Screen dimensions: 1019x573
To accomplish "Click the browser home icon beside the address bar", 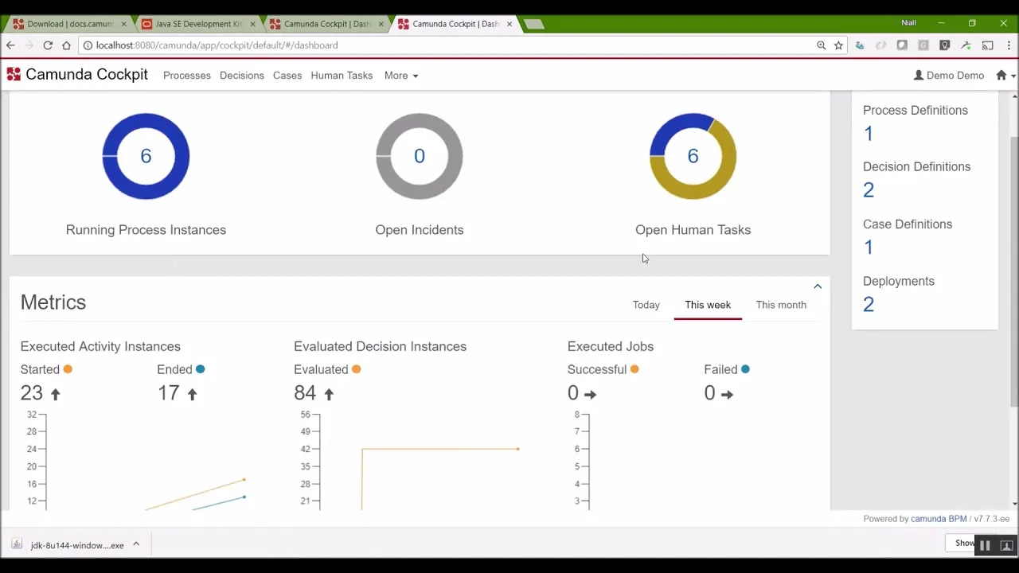I will pyautogui.click(x=66, y=45).
